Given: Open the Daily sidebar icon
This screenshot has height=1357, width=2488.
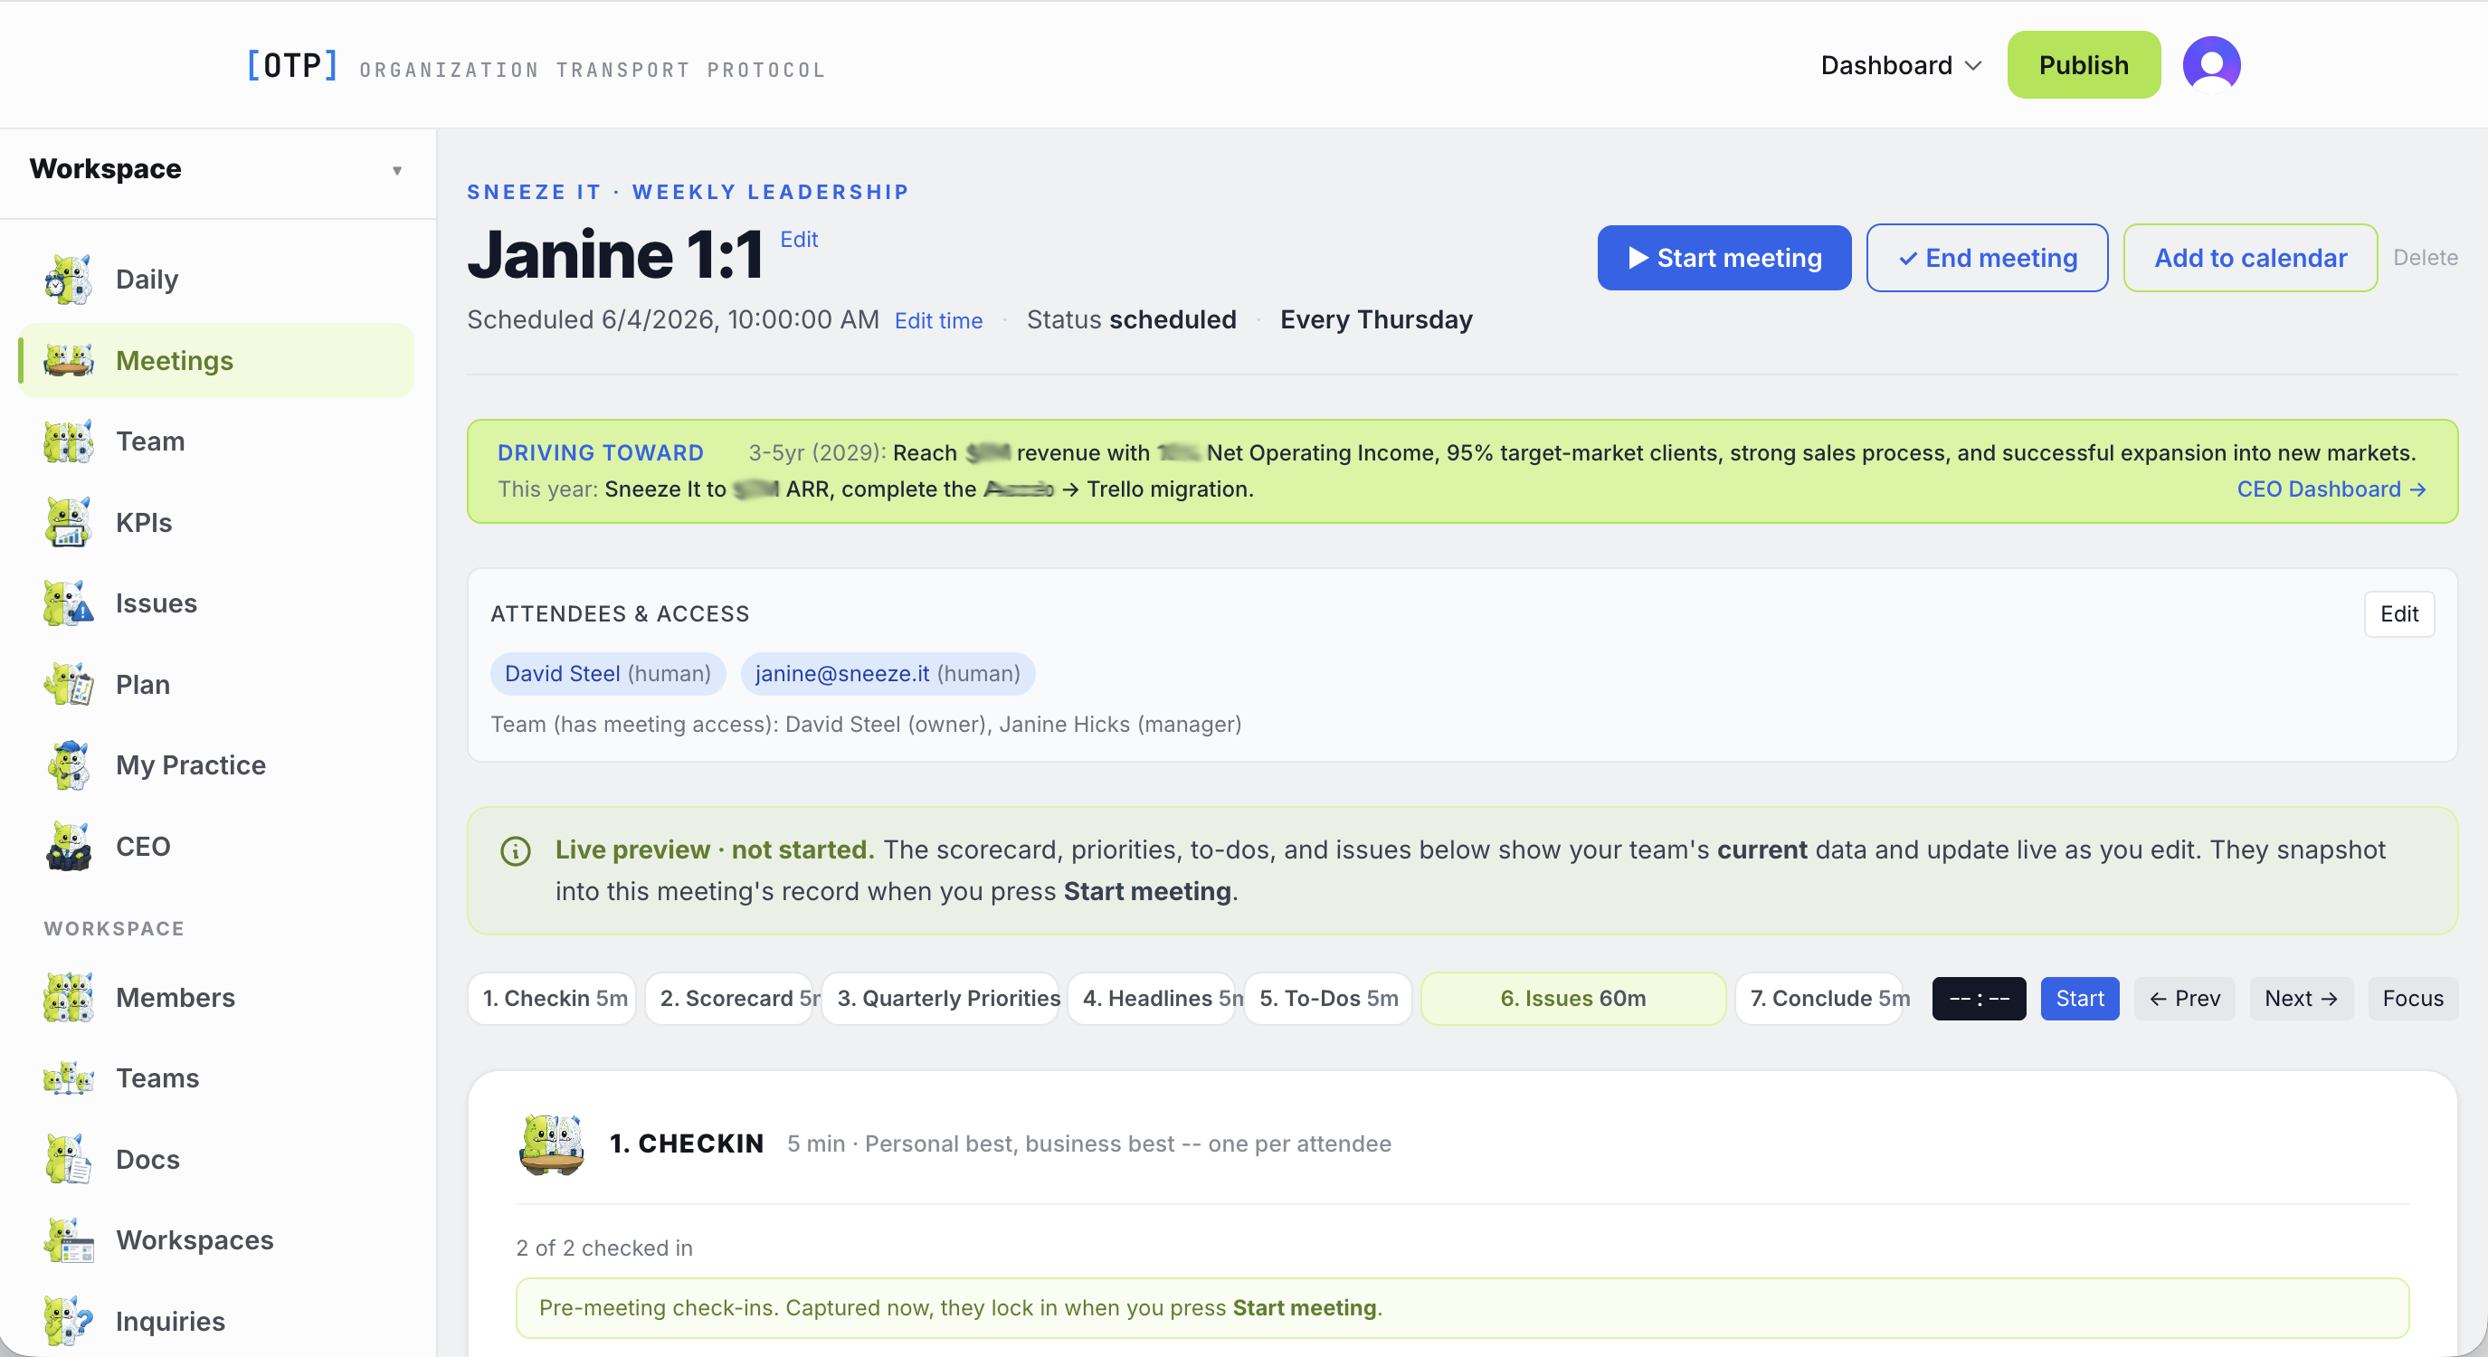Looking at the screenshot, I should click(x=69, y=280).
